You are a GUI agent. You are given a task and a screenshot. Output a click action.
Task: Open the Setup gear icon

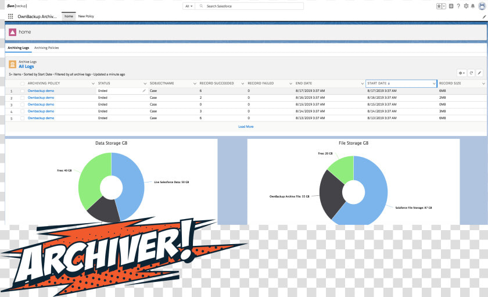coord(466,6)
